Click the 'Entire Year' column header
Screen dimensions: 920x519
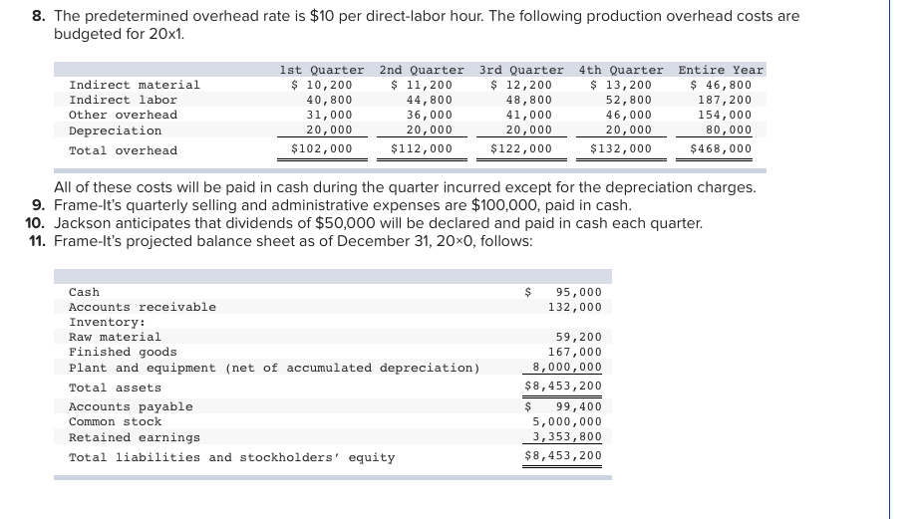tap(721, 70)
